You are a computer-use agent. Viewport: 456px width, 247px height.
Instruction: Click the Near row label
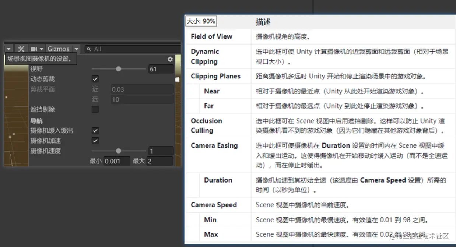tap(212, 91)
